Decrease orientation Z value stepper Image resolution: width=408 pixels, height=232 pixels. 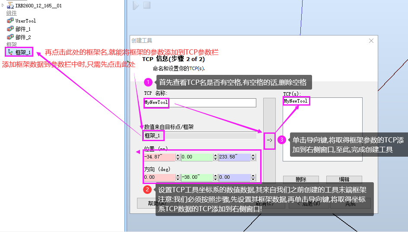coord(253,180)
